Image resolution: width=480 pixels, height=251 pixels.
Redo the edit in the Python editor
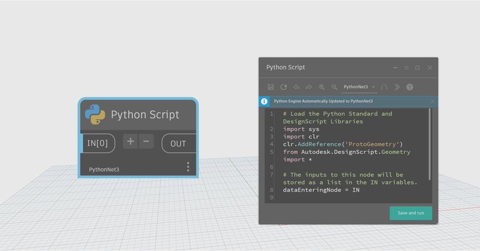pos(308,87)
